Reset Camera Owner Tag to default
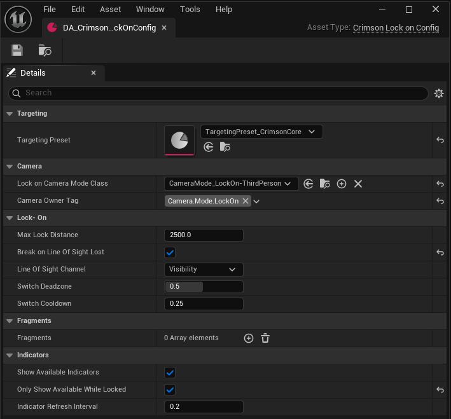 click(x=440, y=201)
